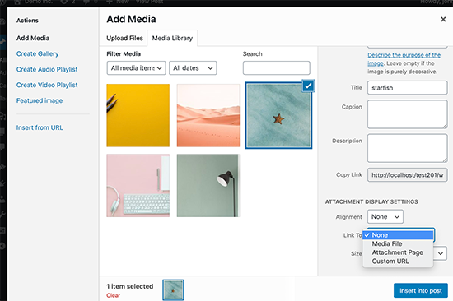Click the Caption text area

coord(408,114)
